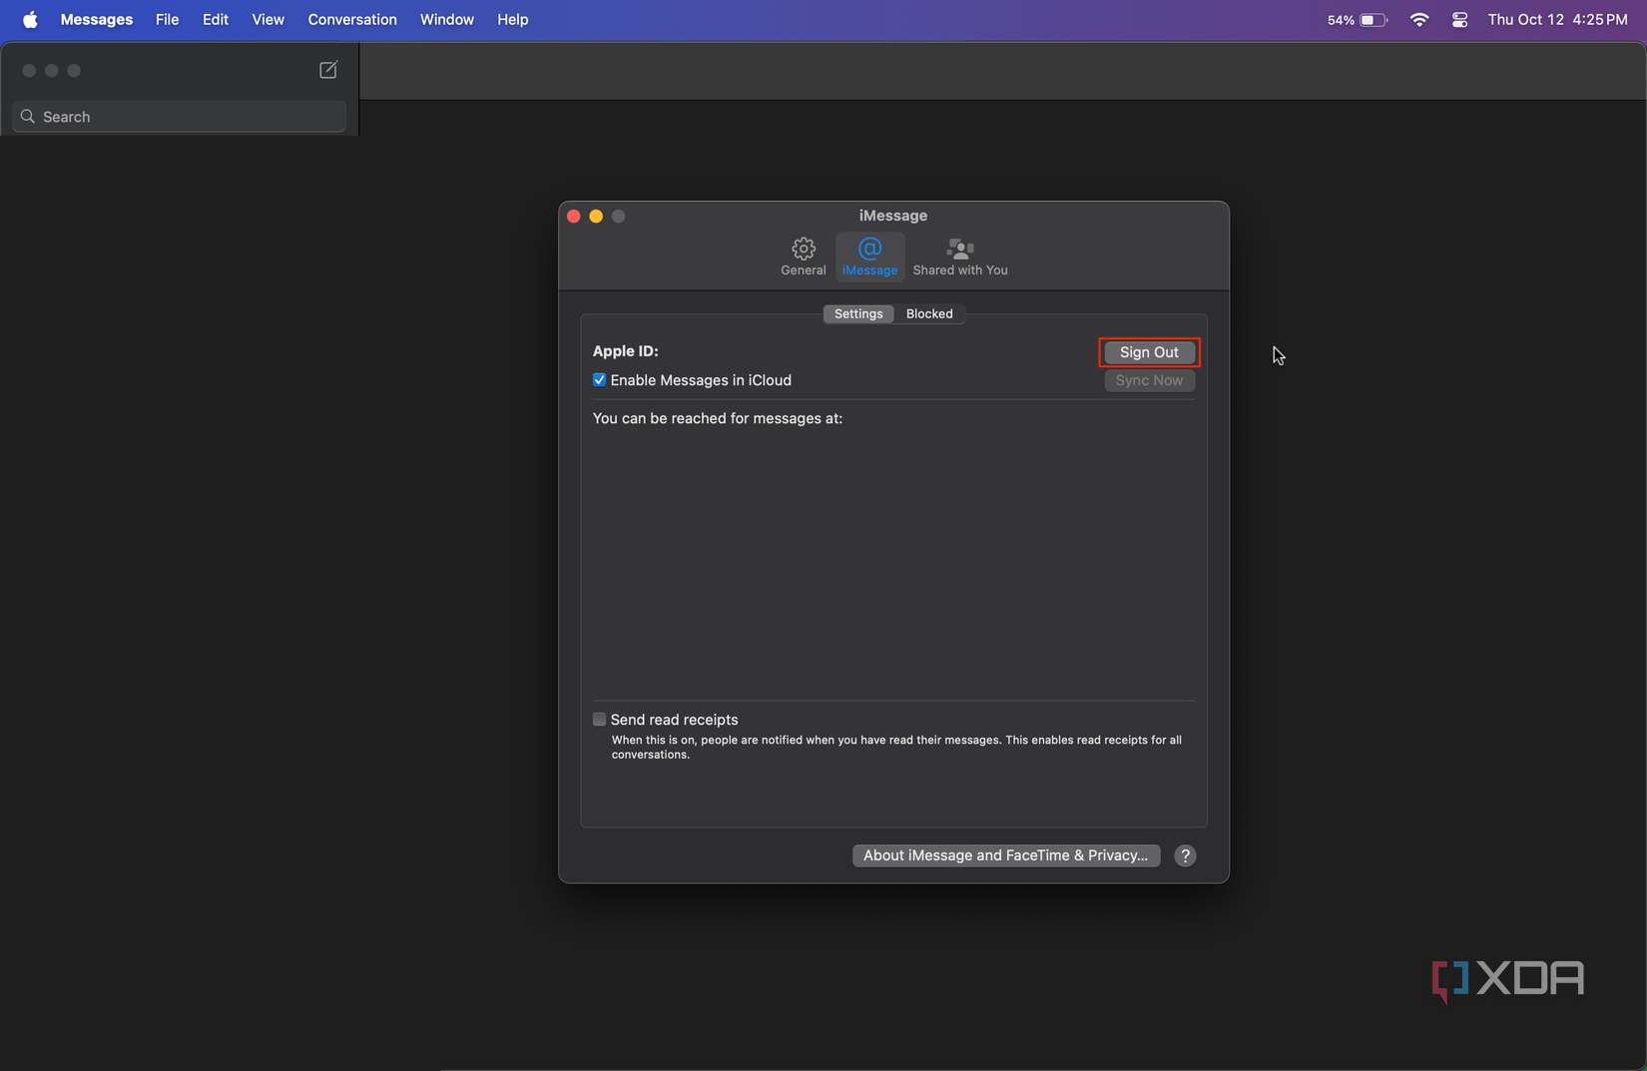The height and width of the screenshot is (1071, 1647).
Task: Click the battery status icon
Action: [x=1373, y=20]
